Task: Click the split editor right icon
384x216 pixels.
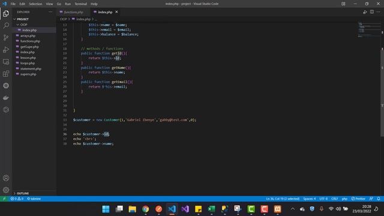Action: [x=372, y=12]
